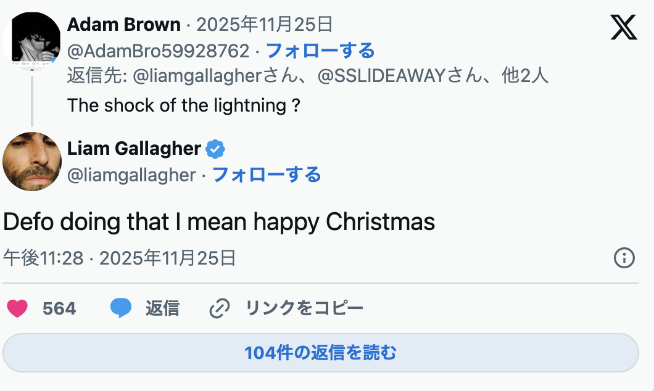
Task: Click the chain link copy icon
Action: [220, 308]
